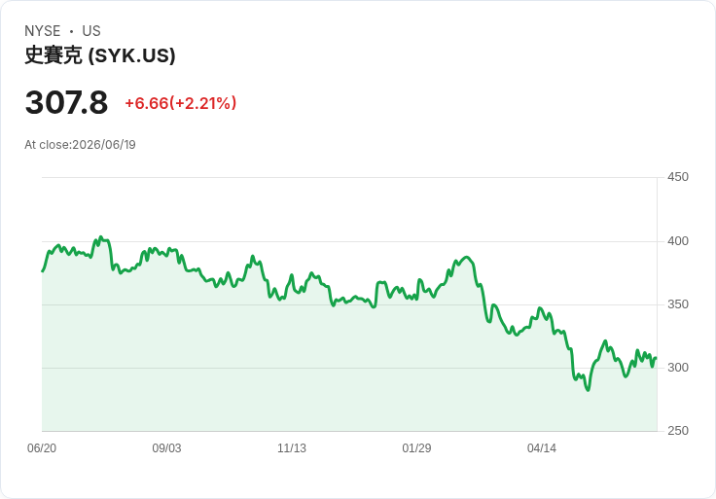716x499 pixels.
Task: Select the NYSE exchange label
Action: (43, 31)
